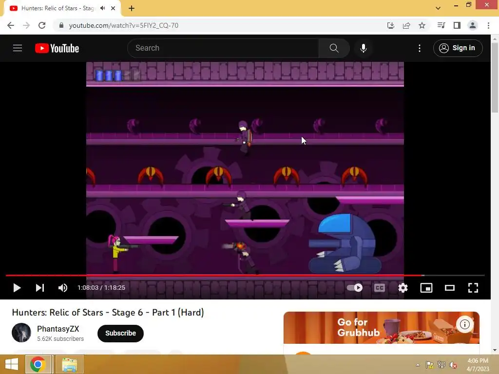Open the YouTube guide hamburger menu
Image resolution: width=499 pixels, height=374 pixels.
tap(18, 48)
